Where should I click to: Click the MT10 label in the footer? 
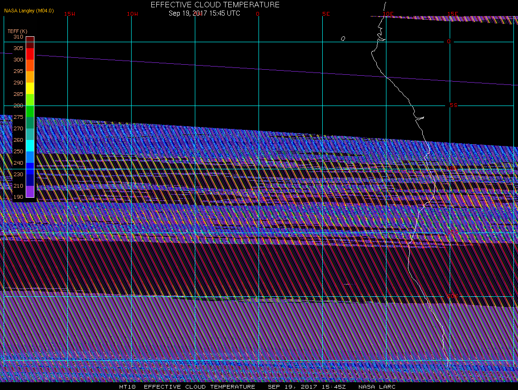click(x=127, y=387)
